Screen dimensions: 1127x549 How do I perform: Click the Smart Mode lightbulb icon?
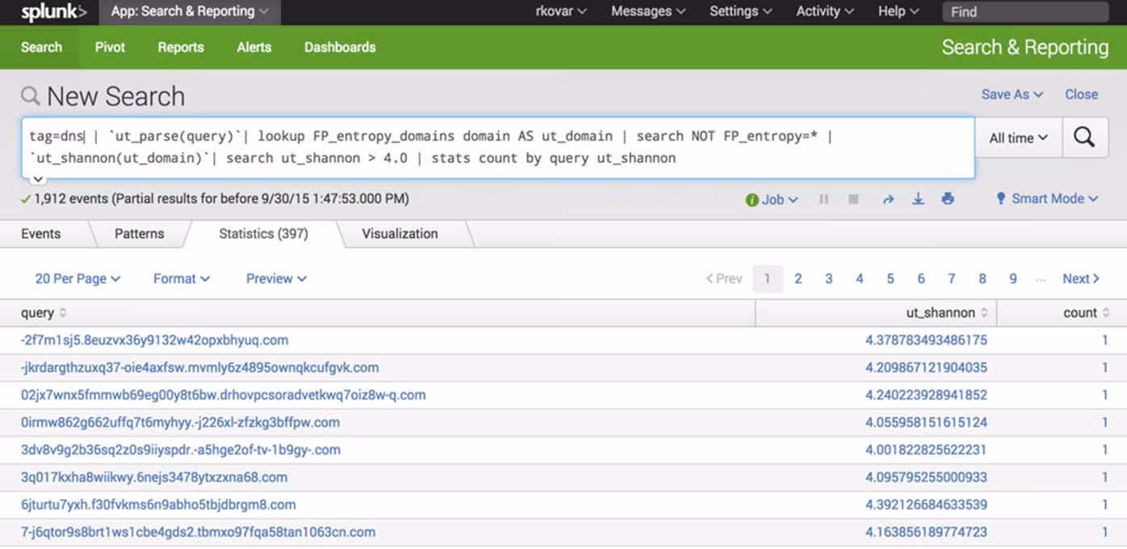1000,199
